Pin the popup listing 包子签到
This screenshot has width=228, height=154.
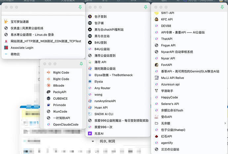coord(145,7)
